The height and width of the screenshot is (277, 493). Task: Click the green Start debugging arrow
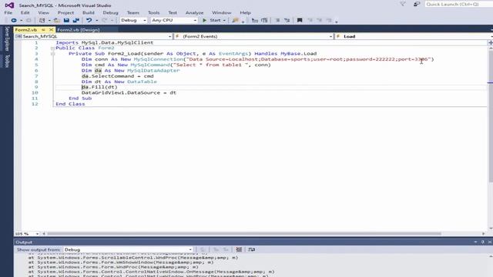point(205,21)
